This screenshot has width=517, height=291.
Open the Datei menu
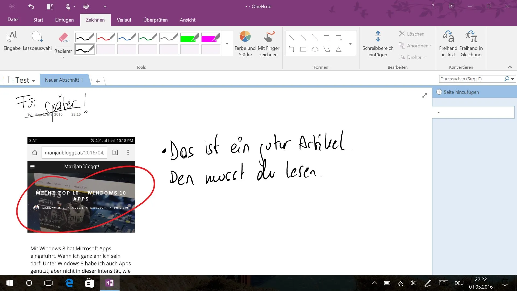point(13,19)
